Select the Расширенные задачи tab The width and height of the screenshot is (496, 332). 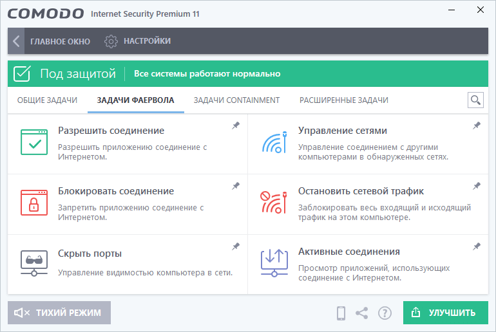point(343,100)
